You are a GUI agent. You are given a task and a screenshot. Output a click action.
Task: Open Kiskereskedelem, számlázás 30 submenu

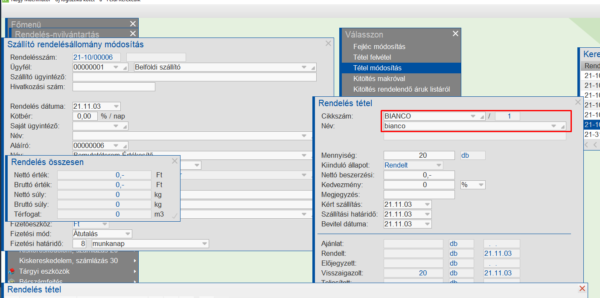tap(68, 260)
